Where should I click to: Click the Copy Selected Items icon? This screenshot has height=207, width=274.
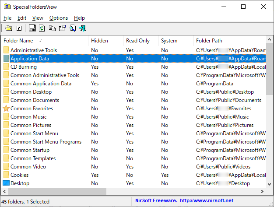[x=52, y=28]
